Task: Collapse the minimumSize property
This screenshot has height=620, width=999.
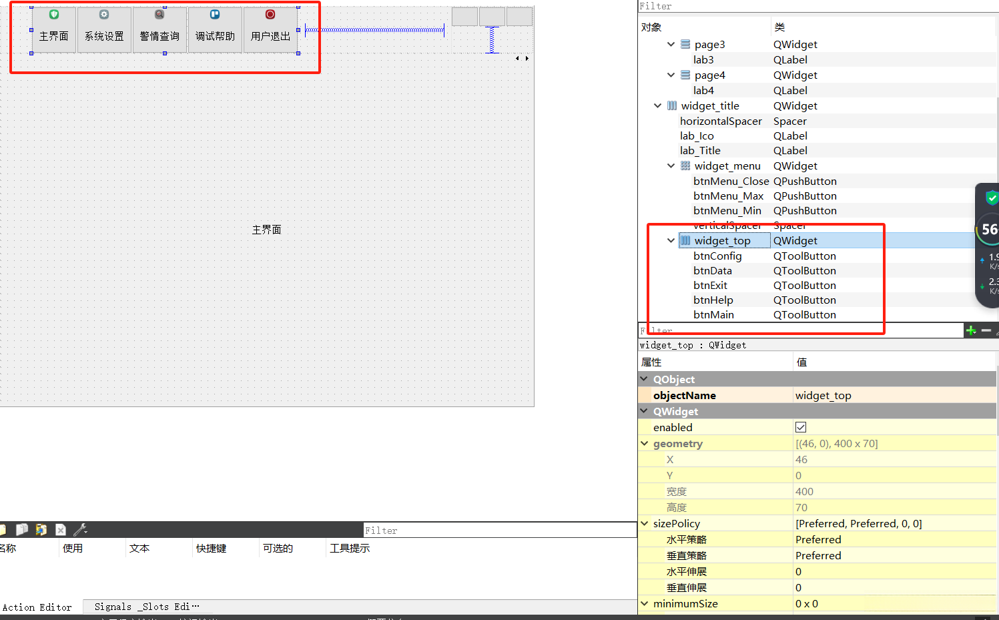Action: coord(644,603)
